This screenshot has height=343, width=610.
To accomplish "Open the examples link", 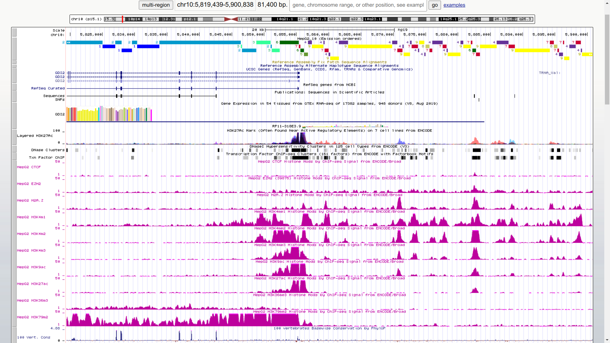I will 454,5.
